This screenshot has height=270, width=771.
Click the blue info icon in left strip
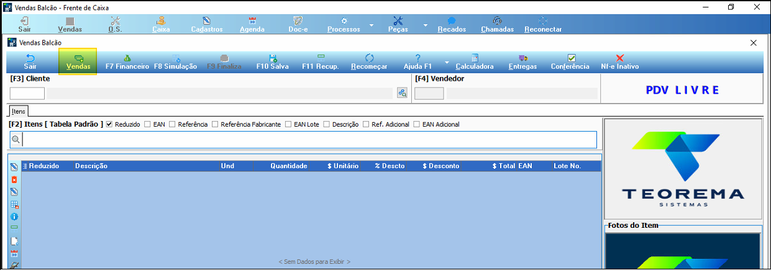click(x=14, y=217)
